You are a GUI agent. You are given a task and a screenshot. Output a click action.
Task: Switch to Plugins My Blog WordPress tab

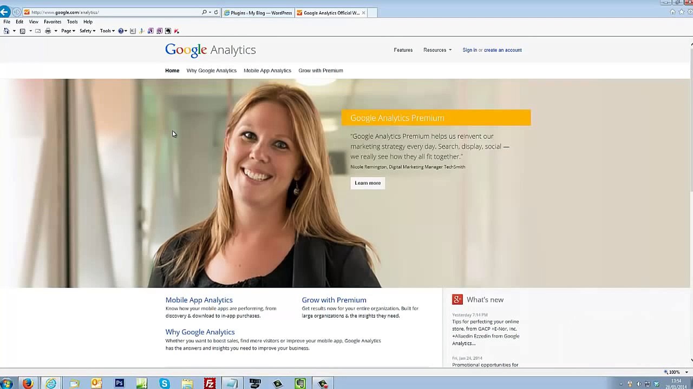point(258,12)
